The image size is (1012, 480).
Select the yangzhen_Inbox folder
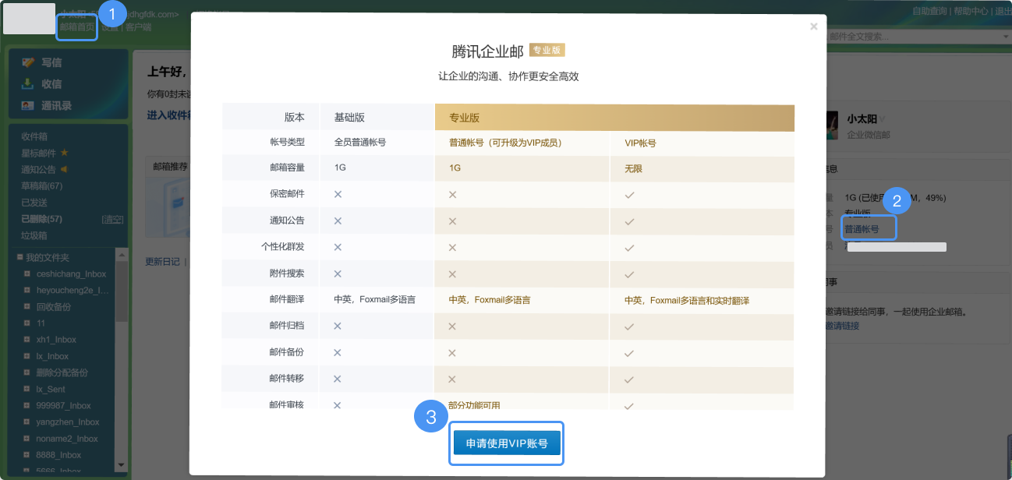click(68, 422)
